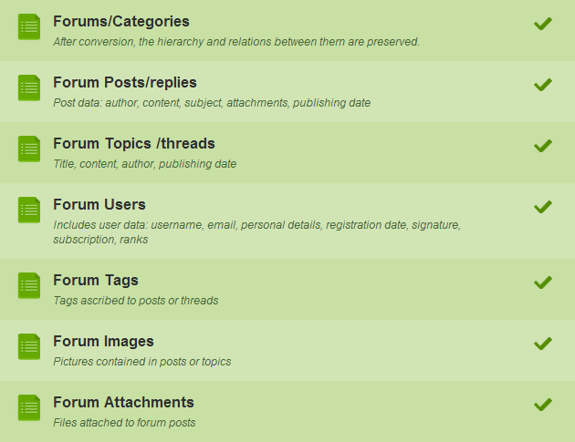The image size is (575, 442).
Task: Click the document icon beside Forums/Categories
Action: pos(29,26)
